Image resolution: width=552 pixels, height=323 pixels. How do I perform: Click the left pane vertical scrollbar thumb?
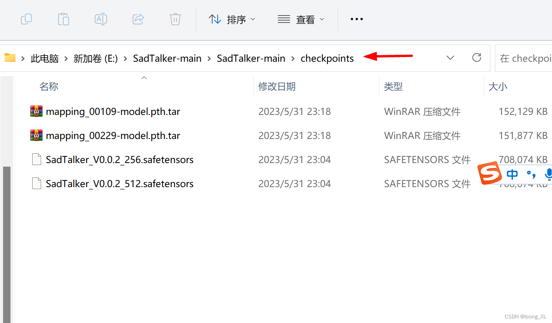coord(7,244)
